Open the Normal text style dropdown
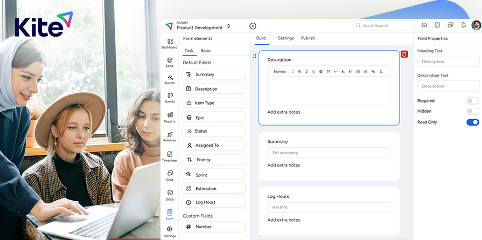The height and width of the screenshot is (240, 482). point(283,71)
